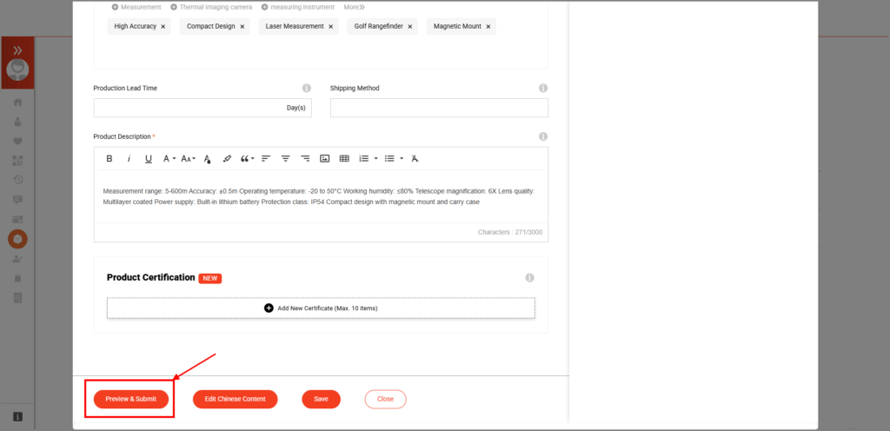Viewport: 890px width, 431px height.
Task: Open the font size dropdown
Action: pos(189,158)
